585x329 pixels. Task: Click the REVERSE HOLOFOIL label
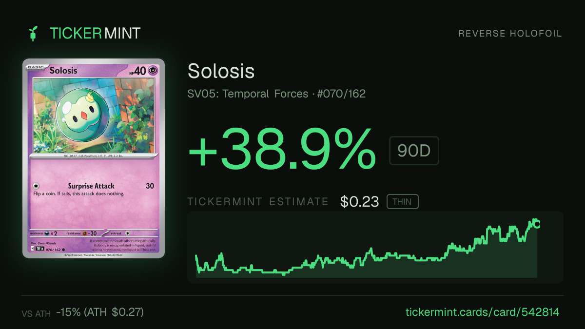510,34
